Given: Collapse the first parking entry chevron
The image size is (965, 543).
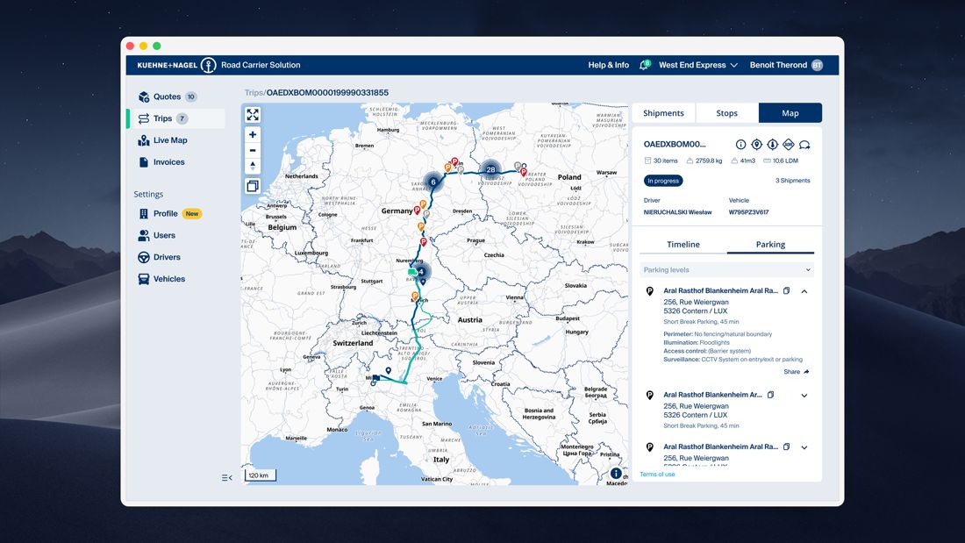Looking at the screenshot, I should coord(804,291).
